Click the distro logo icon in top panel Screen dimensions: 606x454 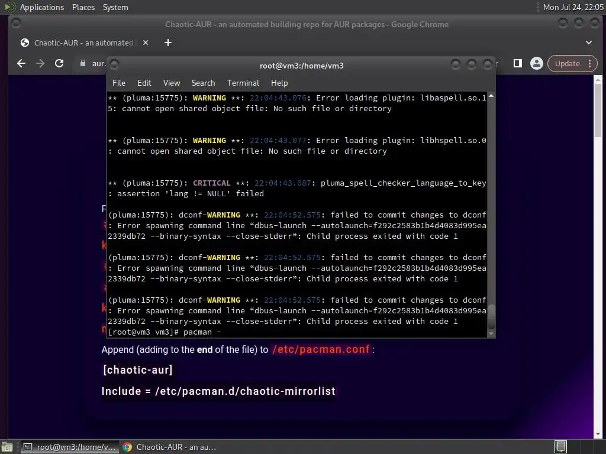(x=9, y=7)
